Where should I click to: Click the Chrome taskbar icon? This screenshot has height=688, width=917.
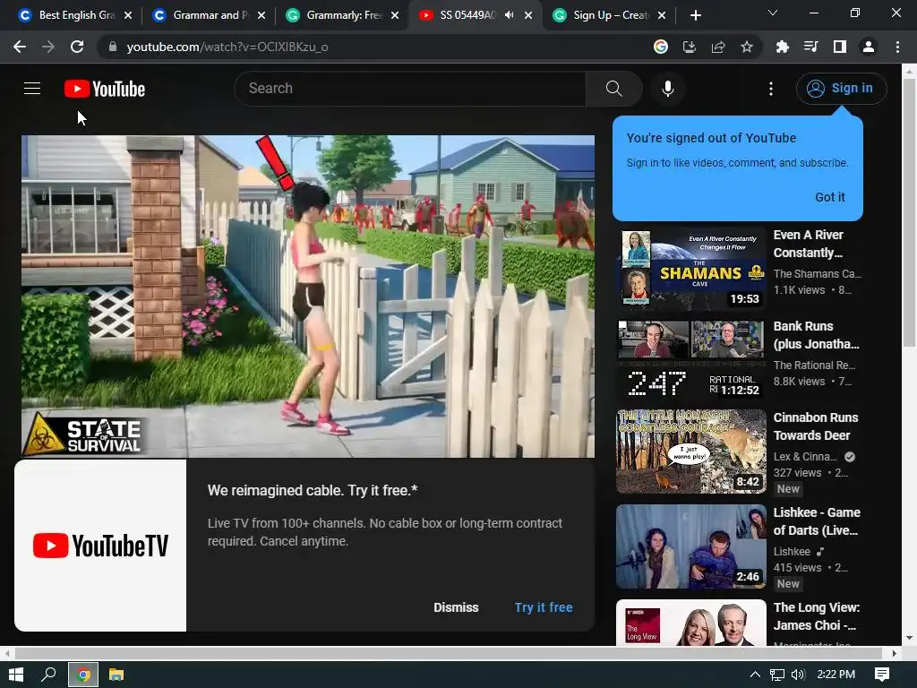pos(83,675)
